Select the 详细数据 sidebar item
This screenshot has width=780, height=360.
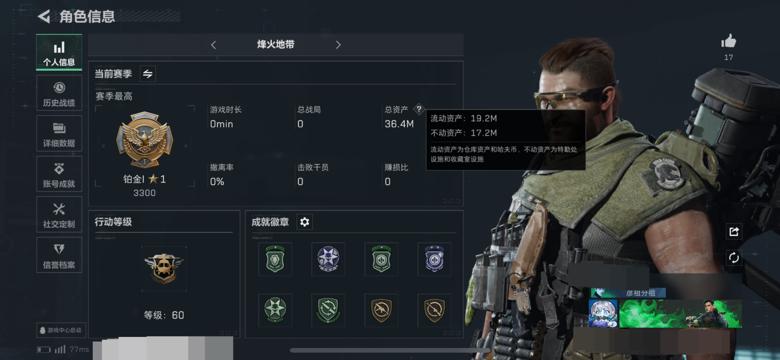click(x=59, y=133)
